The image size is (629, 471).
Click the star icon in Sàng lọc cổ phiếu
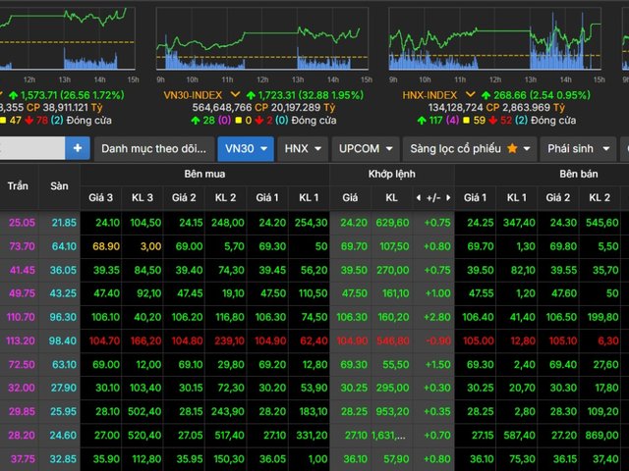(512, 148)
